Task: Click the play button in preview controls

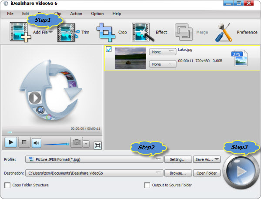Action: pos(11,142)
